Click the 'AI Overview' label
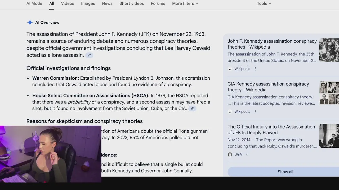339x190 pixels. 47,22
